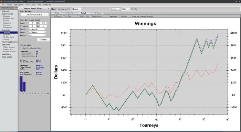
Task: Open the HUD Options menu
Action: point(19,5)
